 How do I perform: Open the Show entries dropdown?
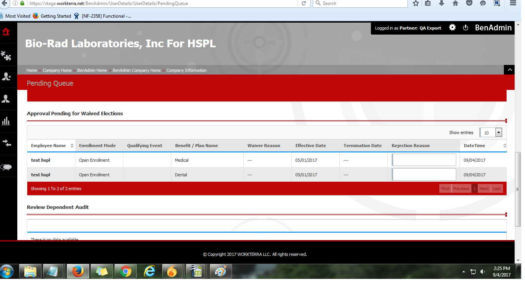[x=491, y=133]
